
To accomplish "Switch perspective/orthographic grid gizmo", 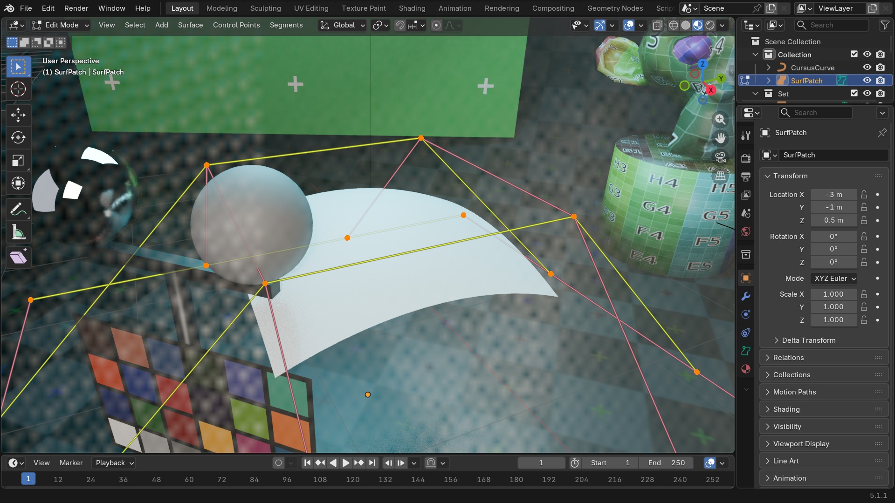I will click(x=720, y=176).
